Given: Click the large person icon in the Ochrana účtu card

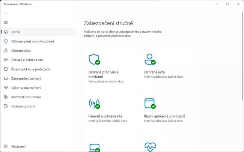Looking at the screenshot, I should pyautogui.click(x=150, y=59).
